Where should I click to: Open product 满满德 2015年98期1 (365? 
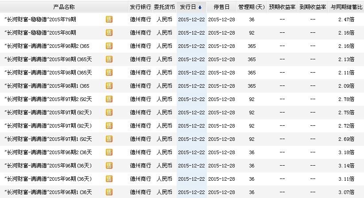click(x=47, y=86)
